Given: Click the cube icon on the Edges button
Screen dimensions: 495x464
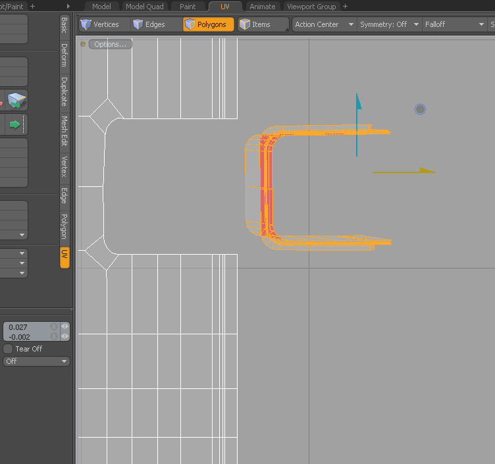Looking at the screenshot, I should (x=138, y=24).
